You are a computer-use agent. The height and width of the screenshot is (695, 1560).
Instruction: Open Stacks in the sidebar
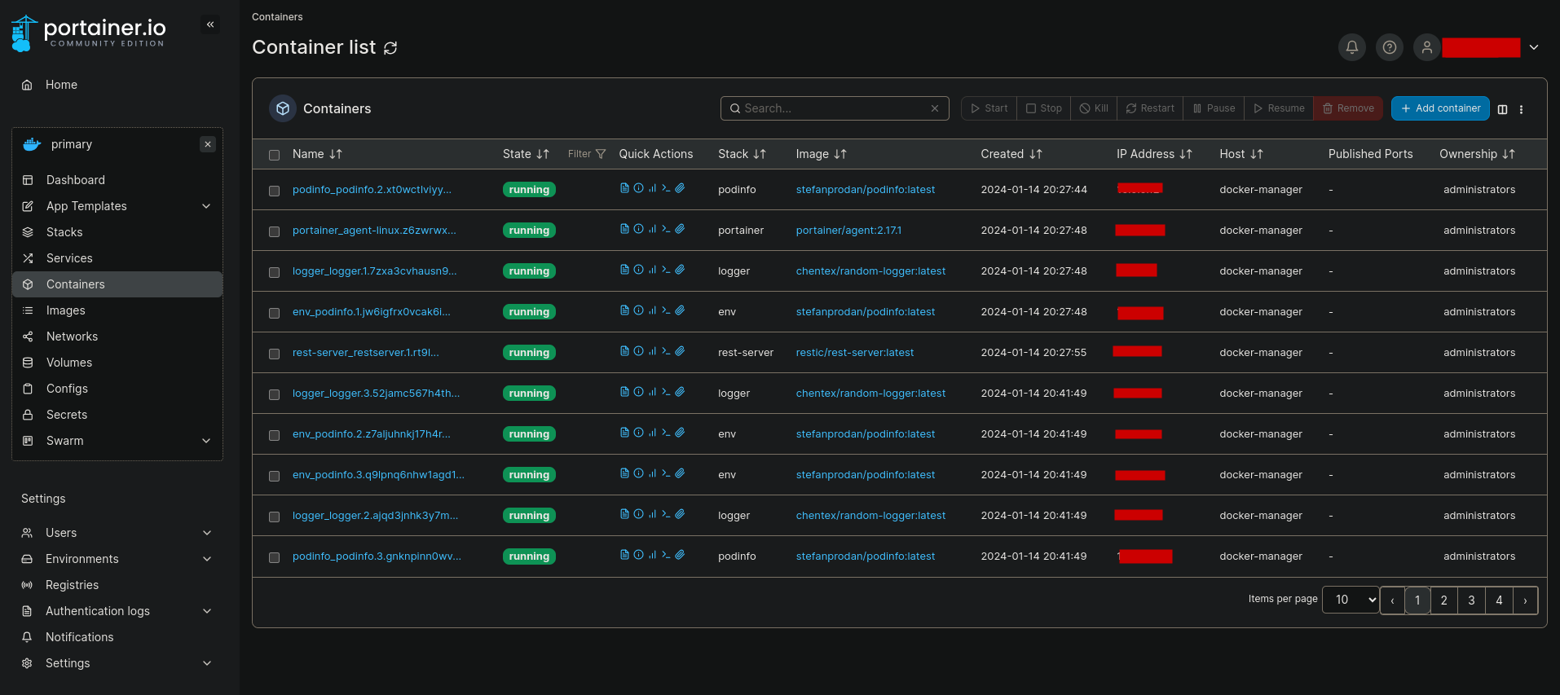coord(64,232)
